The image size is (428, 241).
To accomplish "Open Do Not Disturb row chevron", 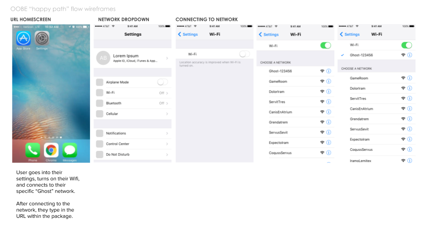I will [167, 155].
